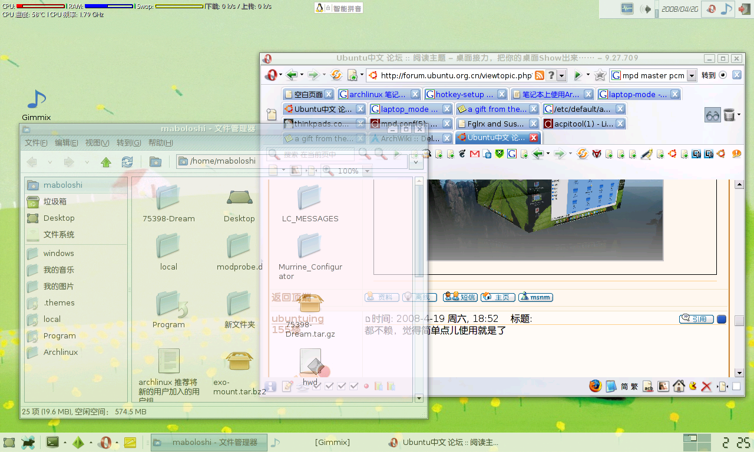
Task: Toggle the empty checkbox in the browser's bottom toolbar
Action: [x=736, y=387]
